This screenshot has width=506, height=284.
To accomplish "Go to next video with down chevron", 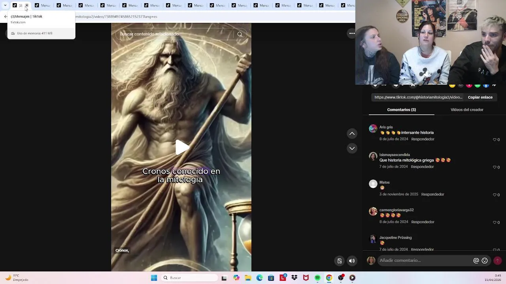I will pos(352,148).
